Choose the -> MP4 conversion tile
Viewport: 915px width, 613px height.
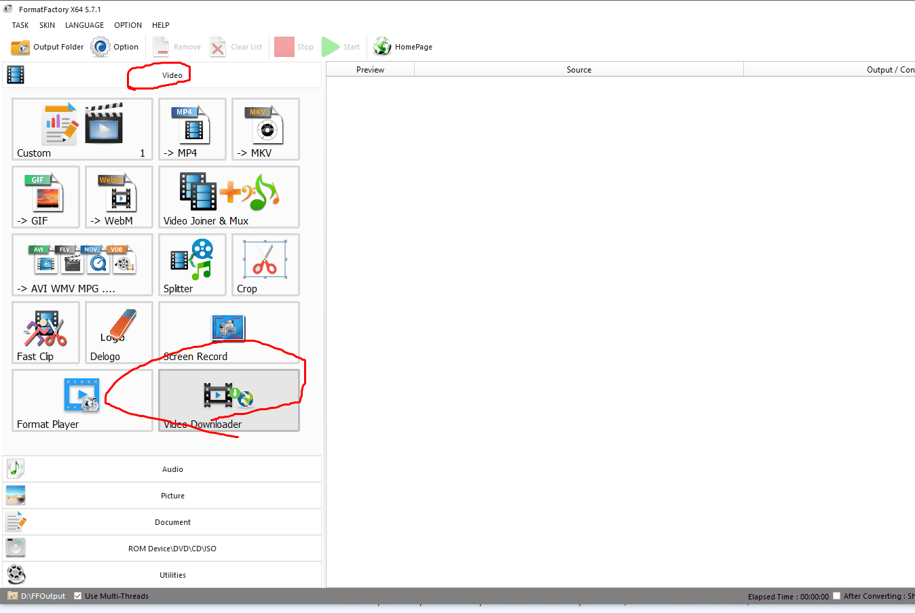[x=192, y=129]
